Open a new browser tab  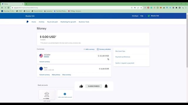pyautogui.click(x=26, y=4)
